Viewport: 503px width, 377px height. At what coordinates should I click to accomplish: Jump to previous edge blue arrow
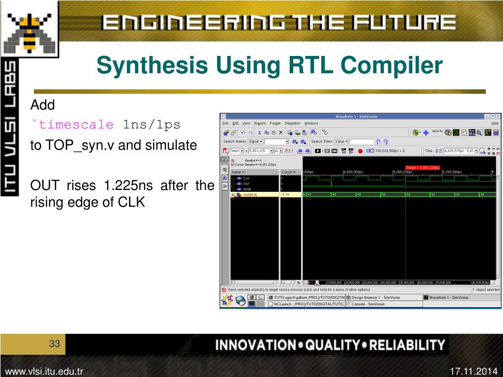(x=300, y=151)
